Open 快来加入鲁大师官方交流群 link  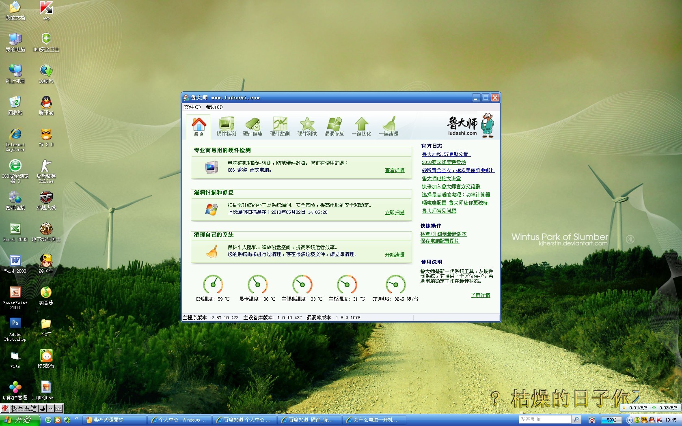pyautogui.click(x=451, y=187)
